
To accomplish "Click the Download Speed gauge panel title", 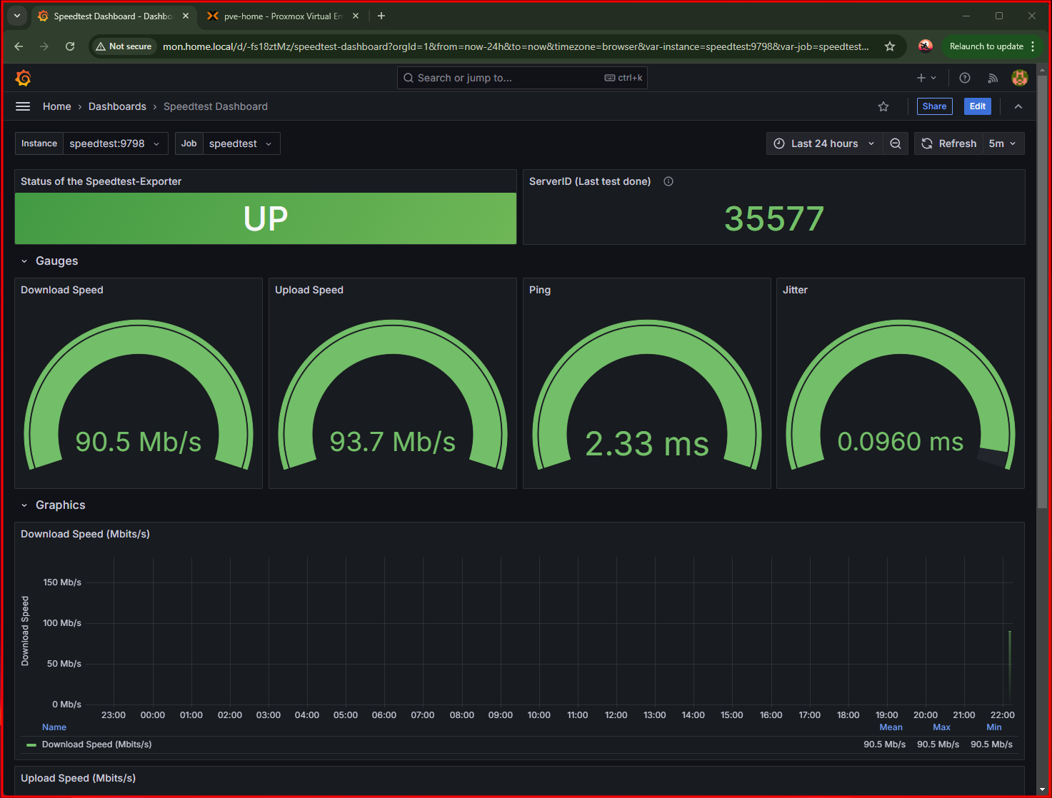I will pyautogui.click(x=62, y=290).
